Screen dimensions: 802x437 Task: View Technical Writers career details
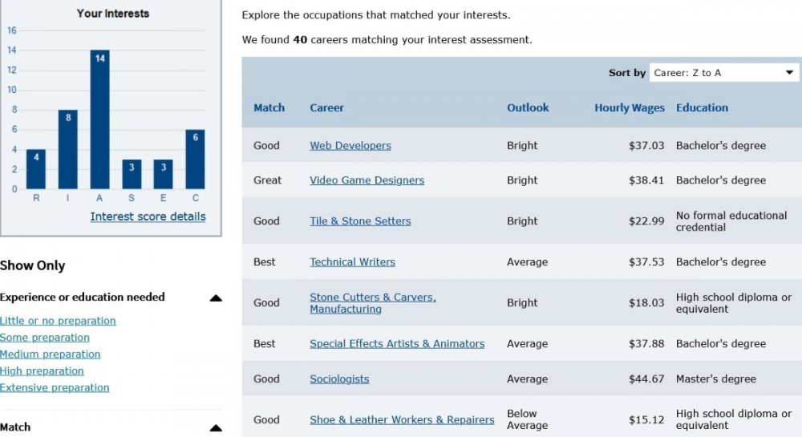pos(352,262)
